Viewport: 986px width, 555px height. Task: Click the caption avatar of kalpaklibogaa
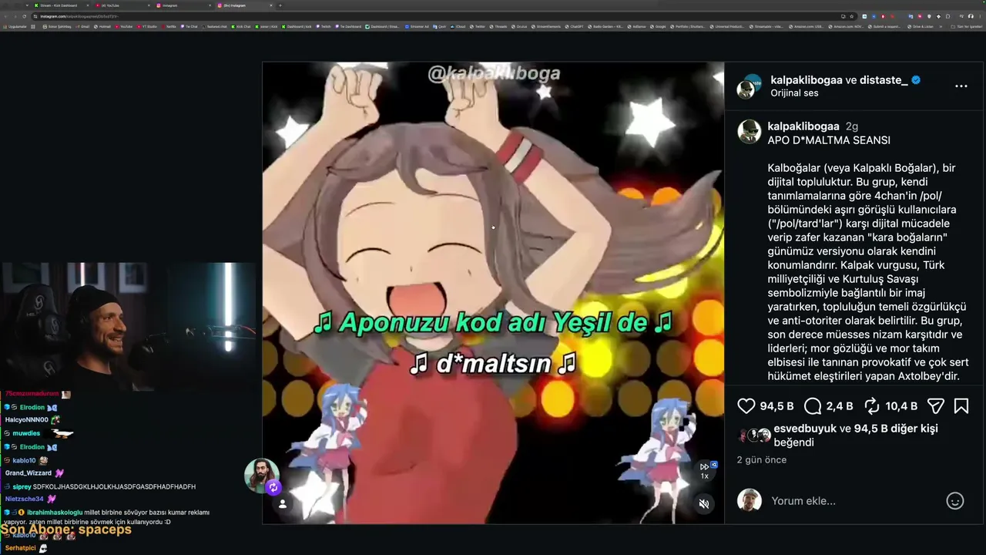[x=750, y=132]
